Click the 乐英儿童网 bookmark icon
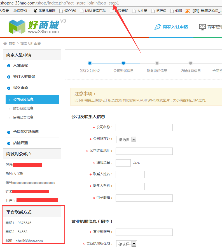Screen dimensions: 222x247 35,11
